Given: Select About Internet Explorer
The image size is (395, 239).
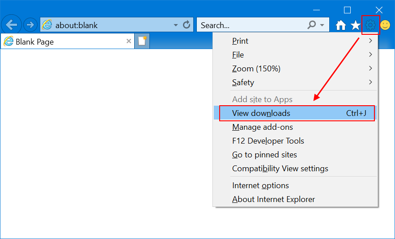Looking at the screenshot, I should [x=295, y=199].
